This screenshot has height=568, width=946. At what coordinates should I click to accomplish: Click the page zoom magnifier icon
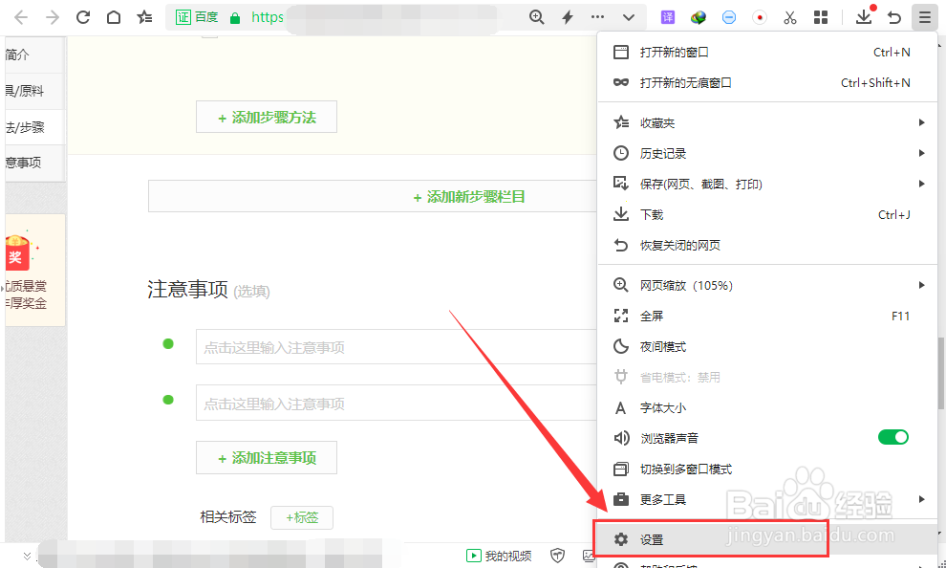tap(536, 16)
